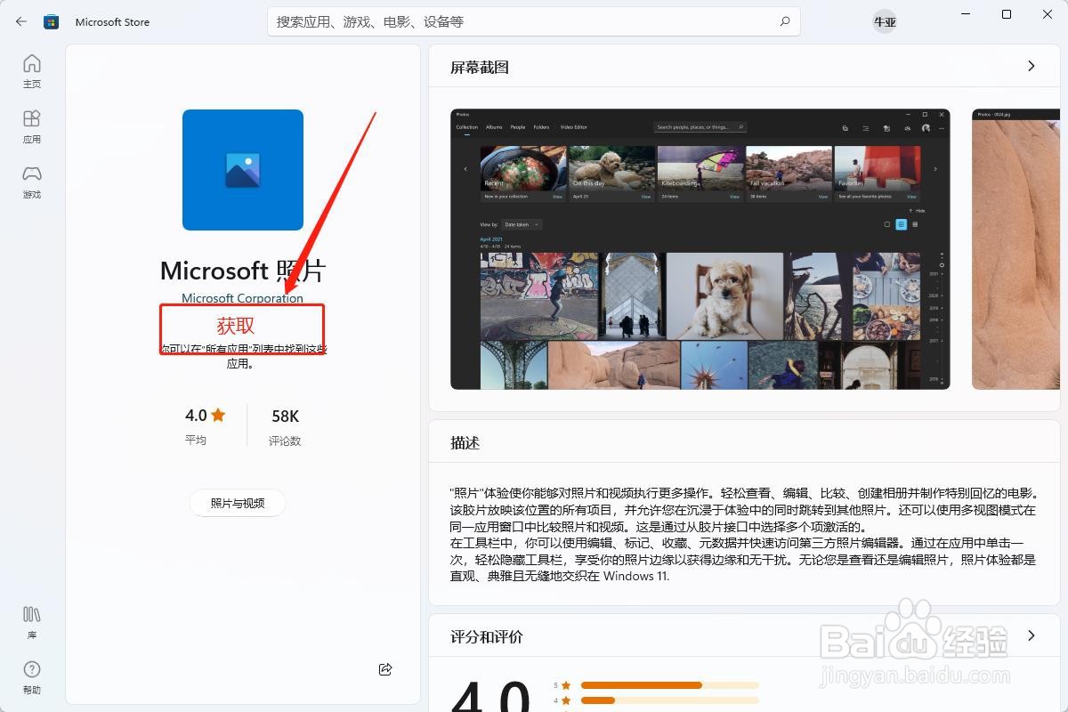Go back with the back arrow
1068x712 pixels.
coord(21,21)
